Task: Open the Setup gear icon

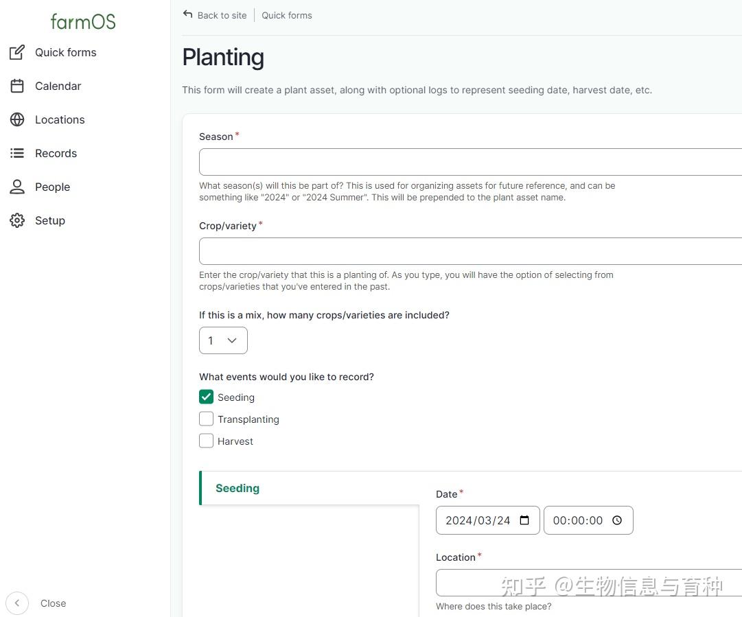Action: [x=17, y=220]
